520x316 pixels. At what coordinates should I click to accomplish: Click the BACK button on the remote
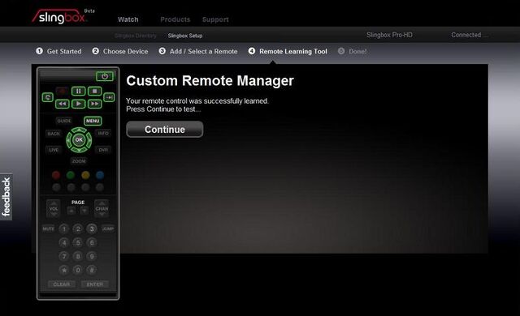point(54,134)
